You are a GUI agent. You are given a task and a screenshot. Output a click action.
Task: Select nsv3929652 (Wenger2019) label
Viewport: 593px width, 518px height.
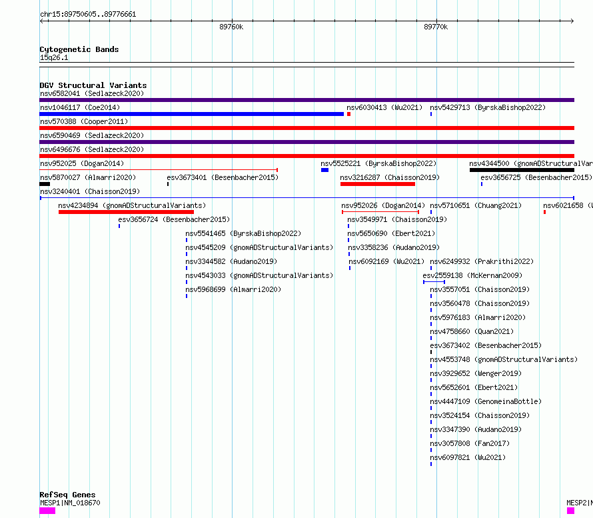point(476,373)
